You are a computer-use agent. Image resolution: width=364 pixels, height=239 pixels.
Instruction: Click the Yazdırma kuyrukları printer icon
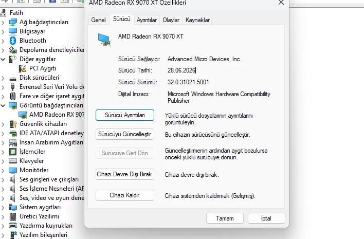point(13,226)
